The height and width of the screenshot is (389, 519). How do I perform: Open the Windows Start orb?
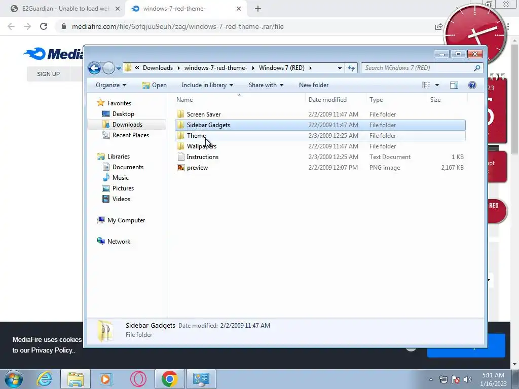pyautogui.click(x=14, y=379)
